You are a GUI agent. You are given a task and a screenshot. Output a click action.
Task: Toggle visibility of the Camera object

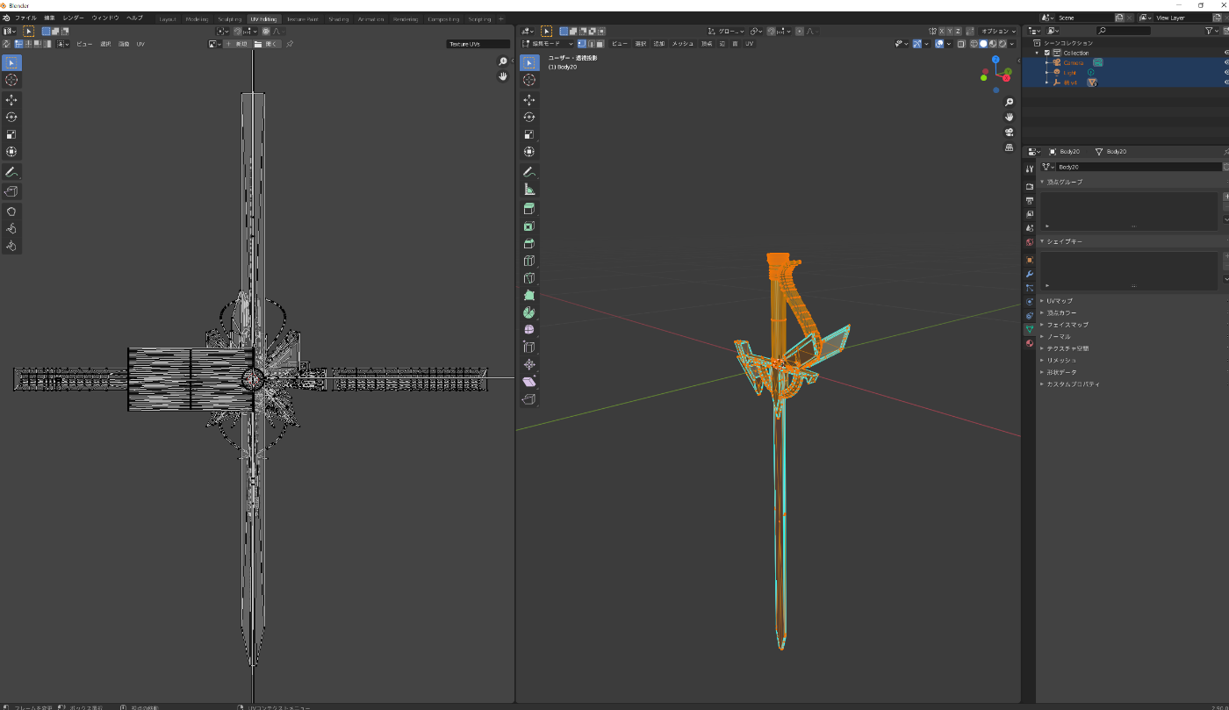1226,62
